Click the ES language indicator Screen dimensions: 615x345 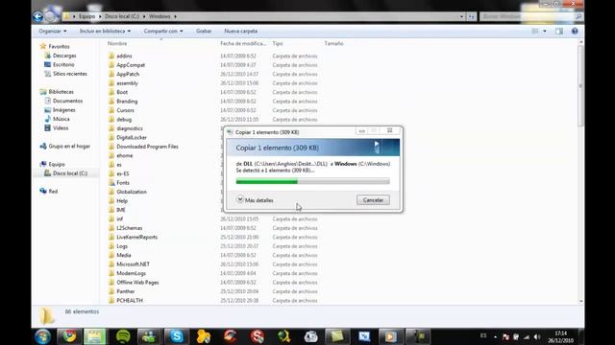[x=483, y=336]
